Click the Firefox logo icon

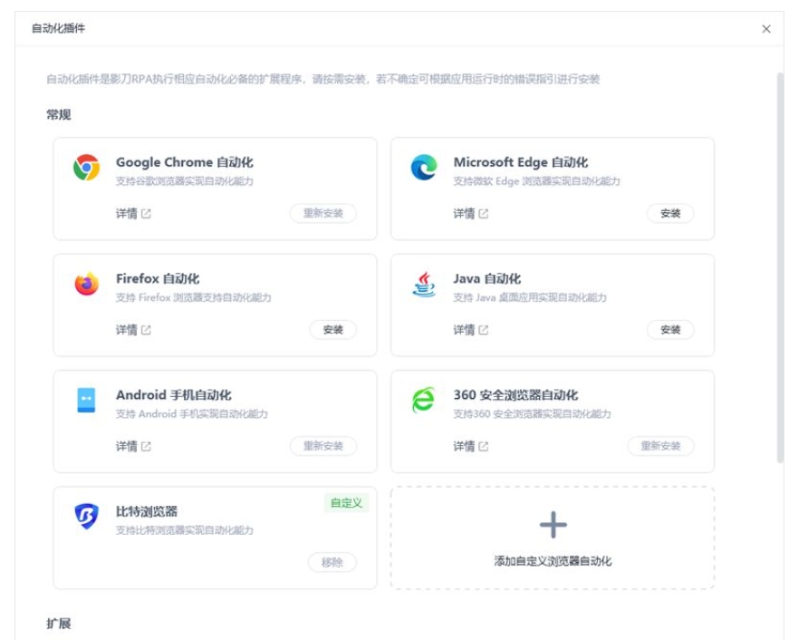coord(86,284)
